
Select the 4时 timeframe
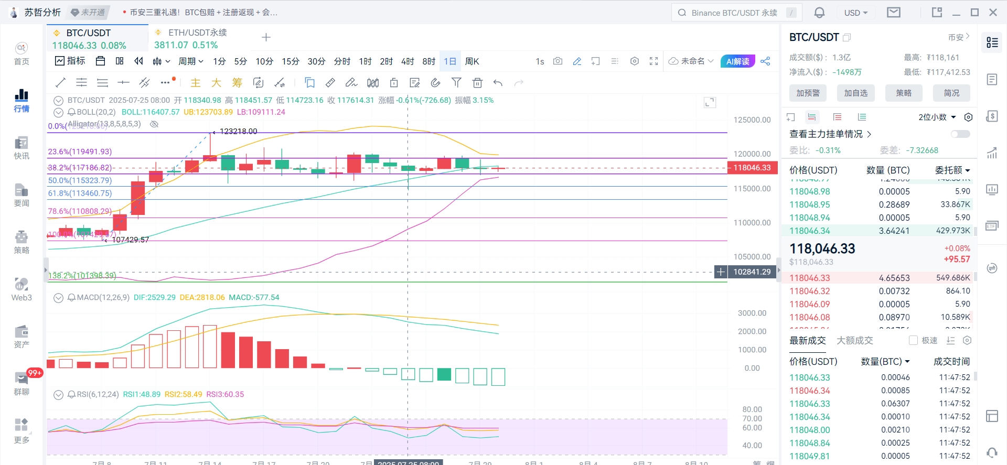coord(408,61)
